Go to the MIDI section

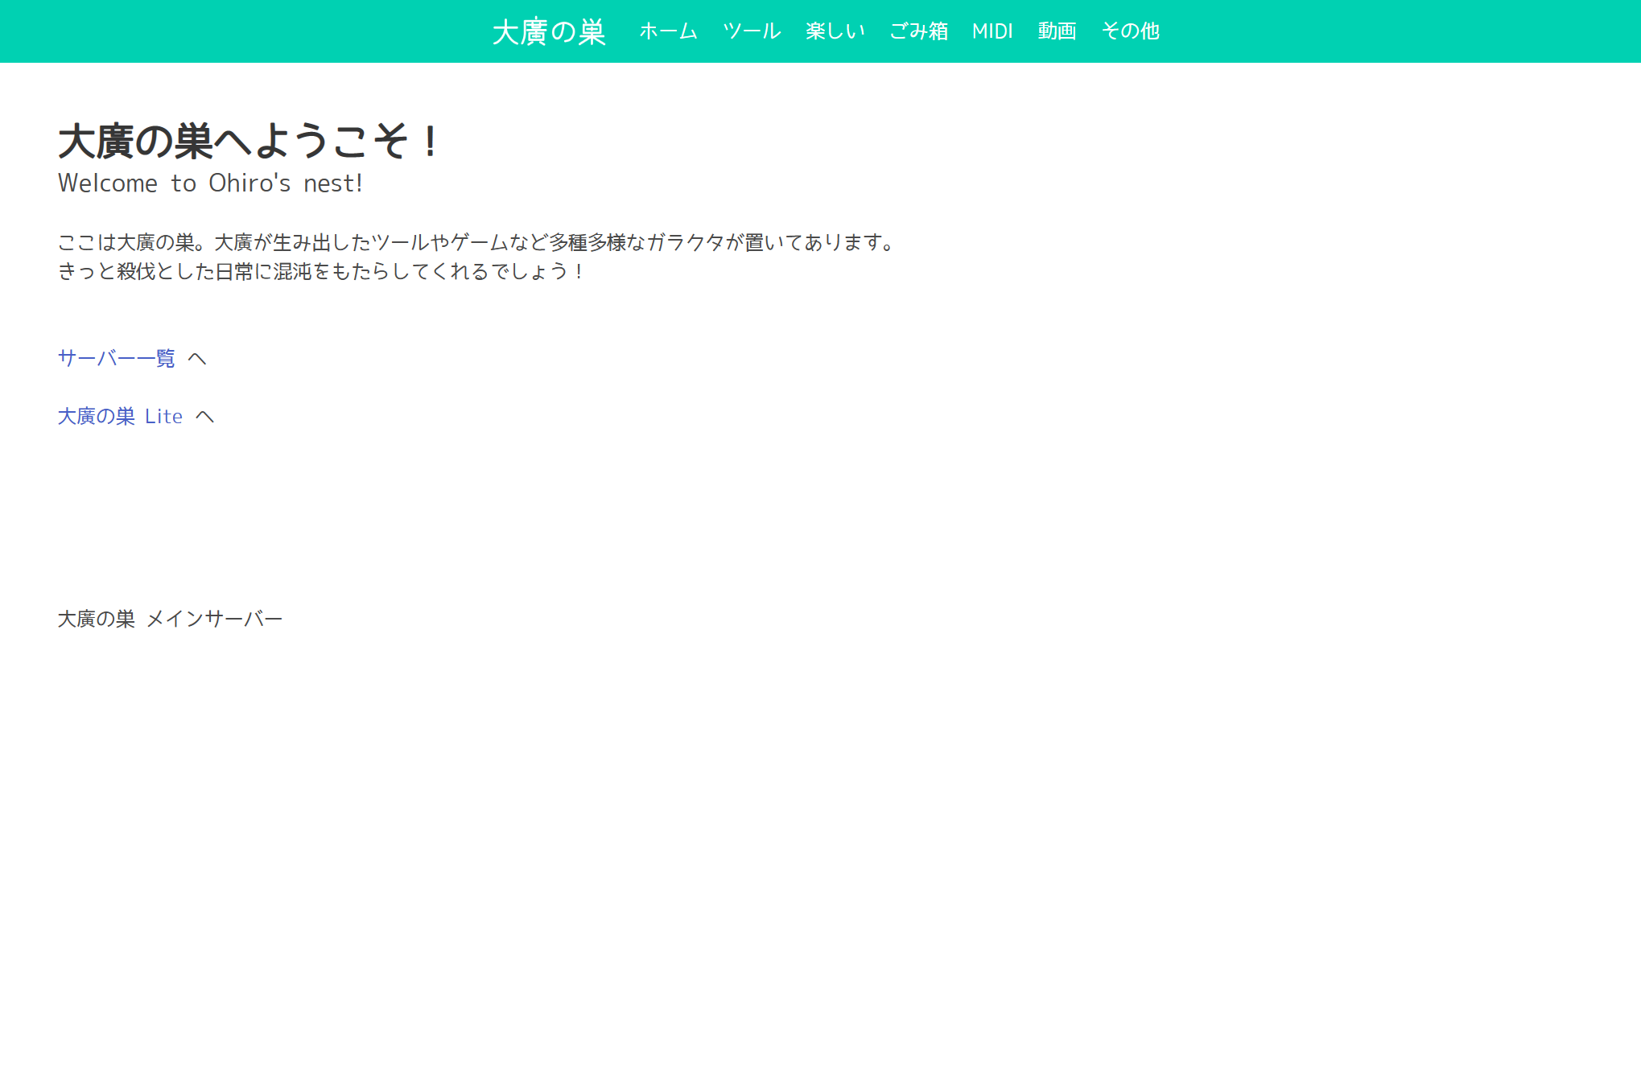[x=992, y=31]
